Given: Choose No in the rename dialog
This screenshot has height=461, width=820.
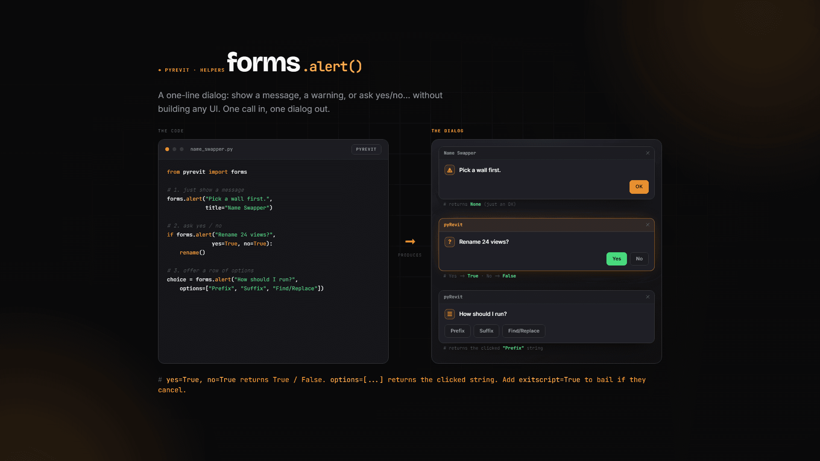Looking at the screenshot, I should 639,259.
